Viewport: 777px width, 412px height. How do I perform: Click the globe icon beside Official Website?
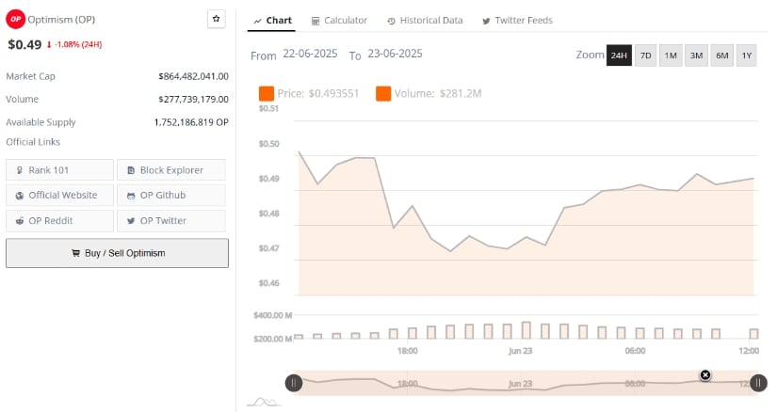20,196
